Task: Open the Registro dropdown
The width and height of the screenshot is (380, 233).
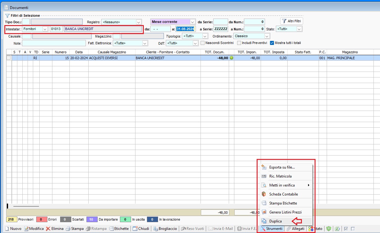Action: (138, 22)
